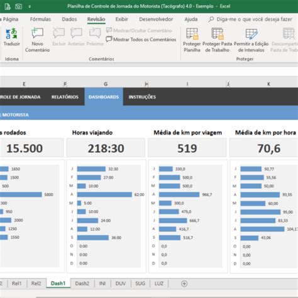Switch to the INI sheet tab
This screenshot has height=298, width=298.
pos(102,284)
